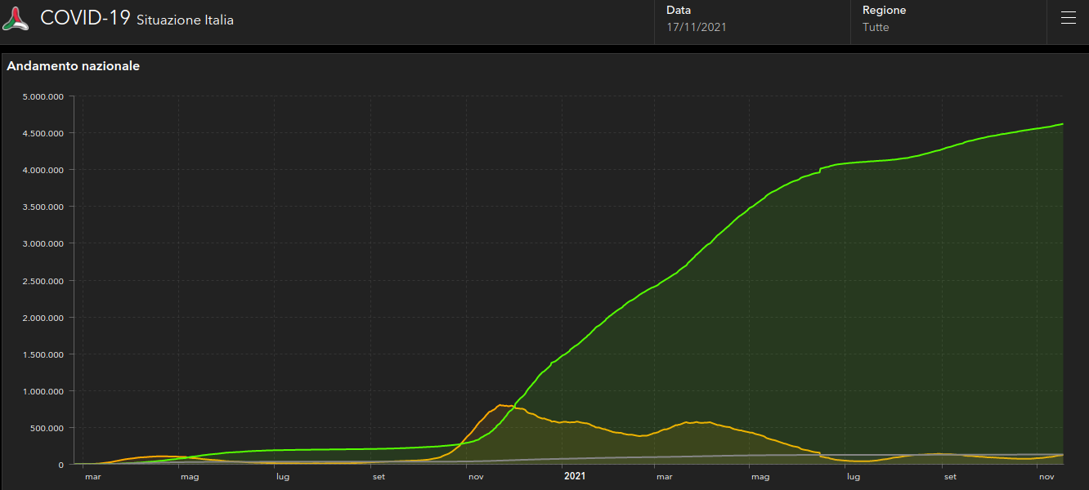Select the Andamento nazionale panel title

(74, 66)
